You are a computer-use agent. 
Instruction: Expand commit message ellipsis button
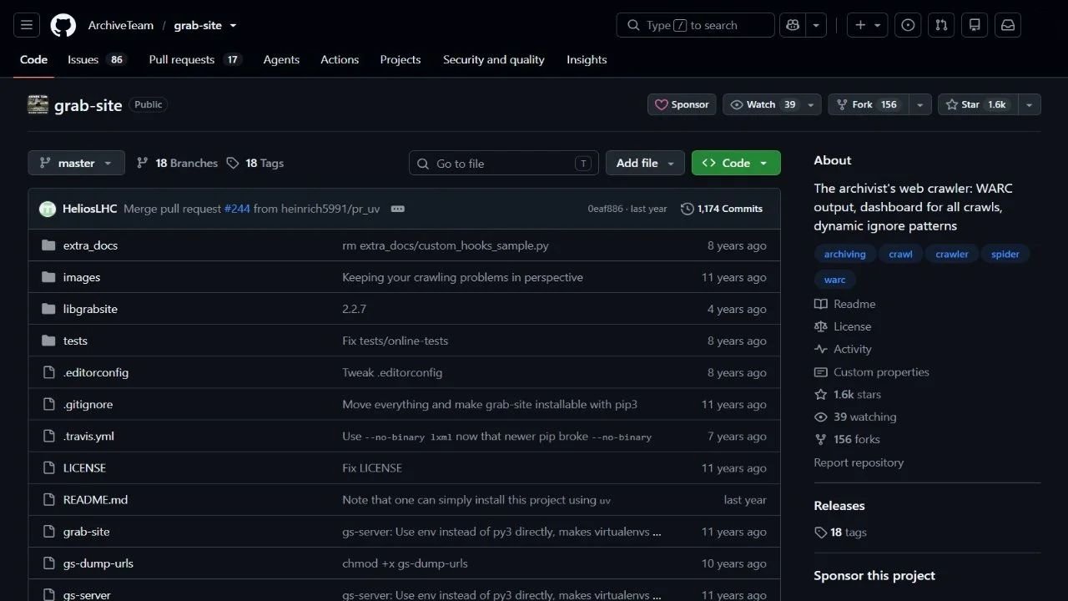tap(398, 209)
